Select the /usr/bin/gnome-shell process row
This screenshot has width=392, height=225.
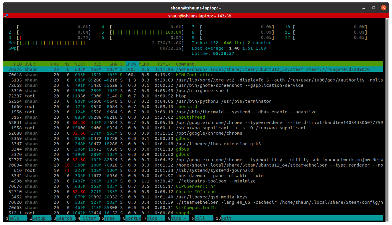[193, 91]
